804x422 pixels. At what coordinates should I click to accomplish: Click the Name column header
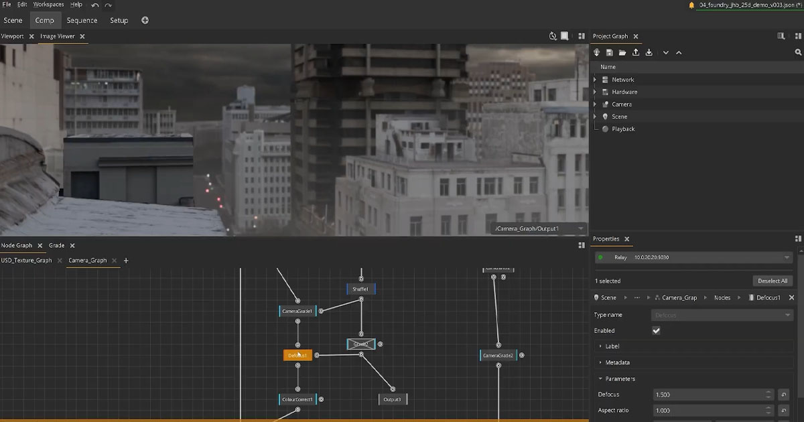point(608,67)
